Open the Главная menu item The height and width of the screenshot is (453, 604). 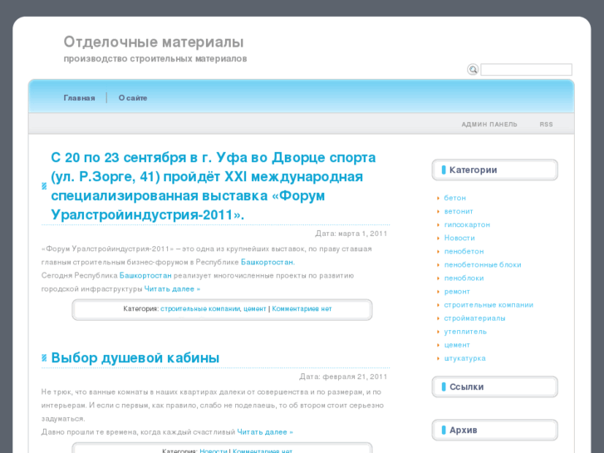(79, 98)
